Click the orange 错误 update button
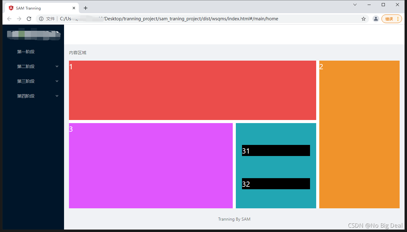Image resolution: width=407 pixels, height=232 pixels. point(392,19)
